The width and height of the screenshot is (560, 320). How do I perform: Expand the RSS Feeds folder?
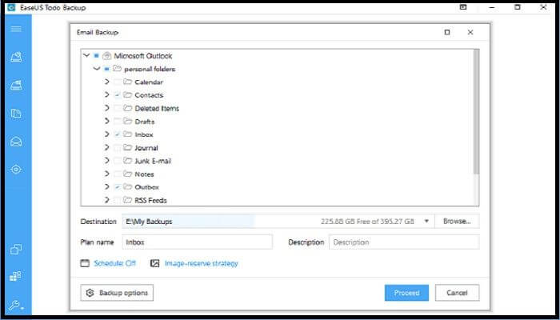click(106, 200)
